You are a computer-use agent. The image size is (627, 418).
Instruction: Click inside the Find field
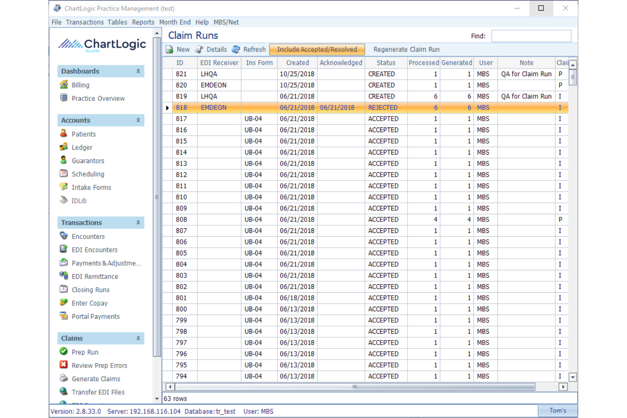pos(531,36)
